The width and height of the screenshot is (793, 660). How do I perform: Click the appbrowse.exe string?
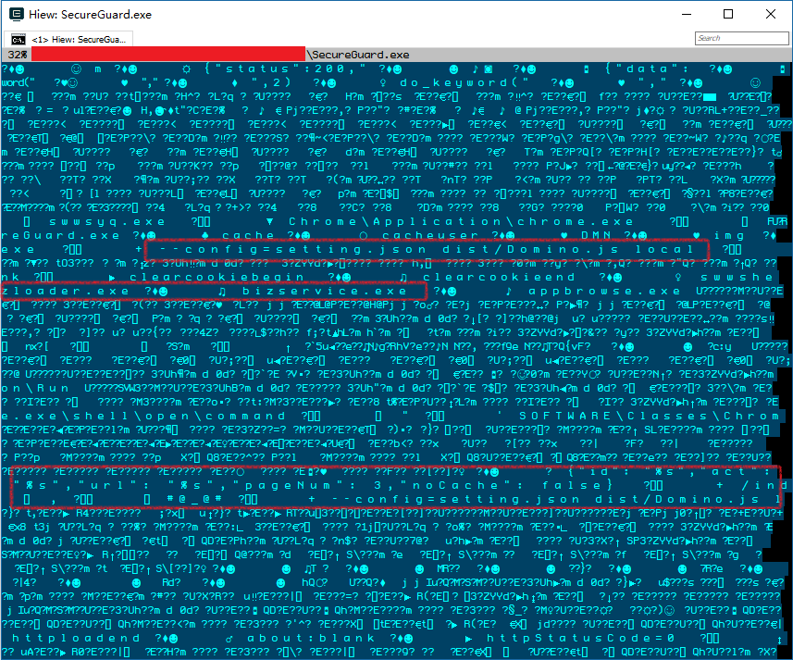(603, 292)
